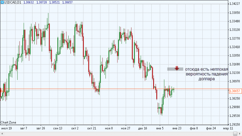Select the red down arrow marker
242x136 pixels.
(177, 68)
